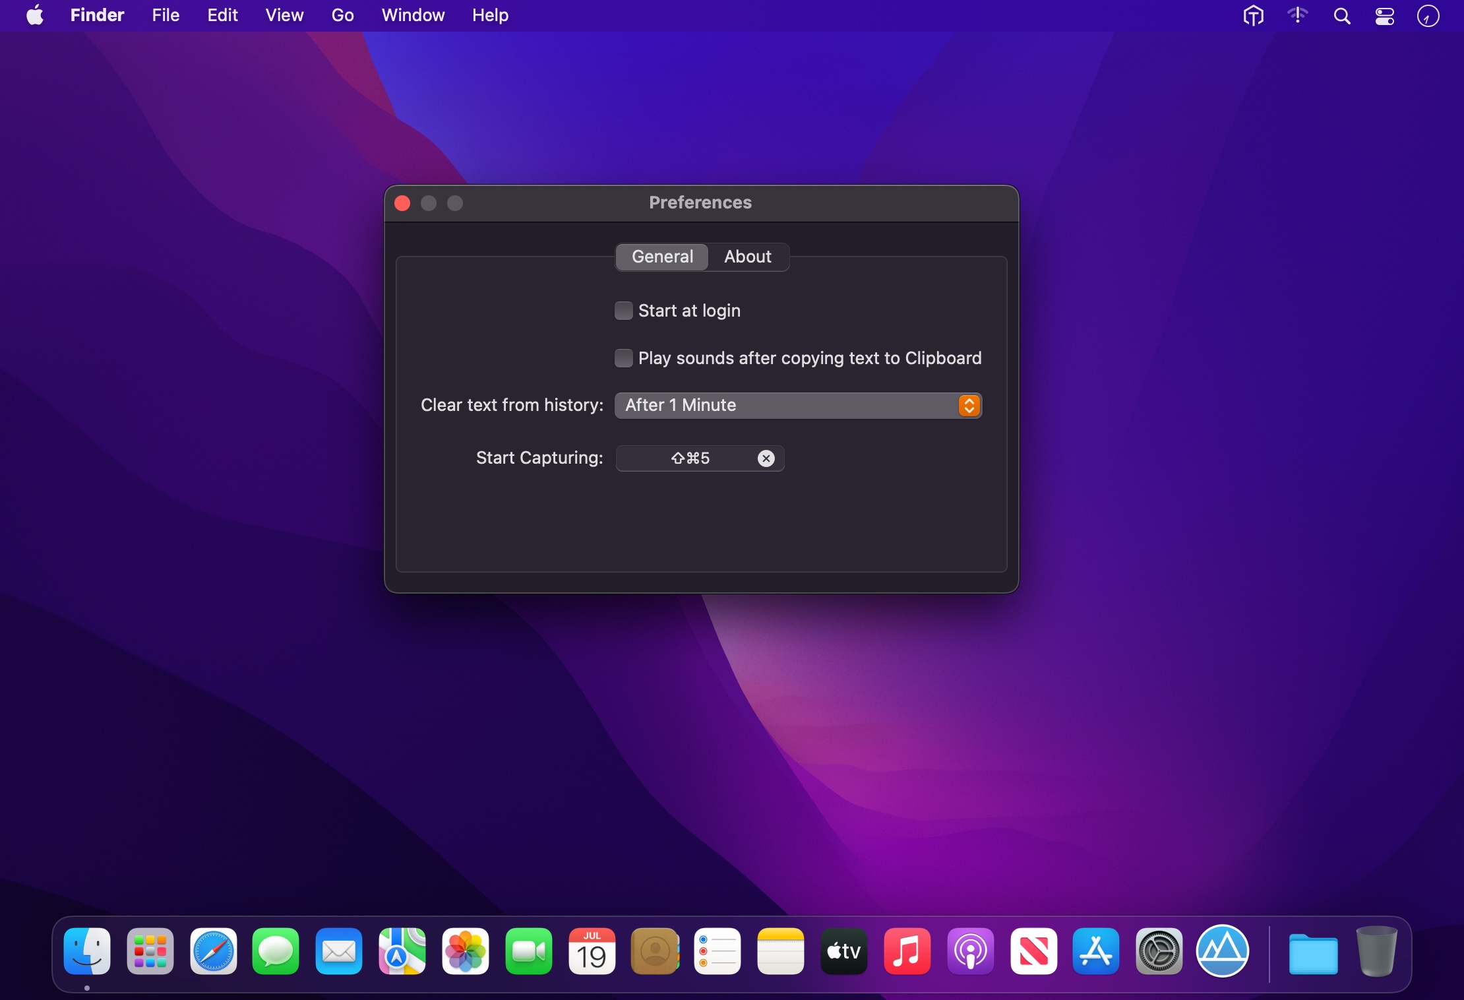
Task: Close the Preferences window
Action: coord(402,203)
